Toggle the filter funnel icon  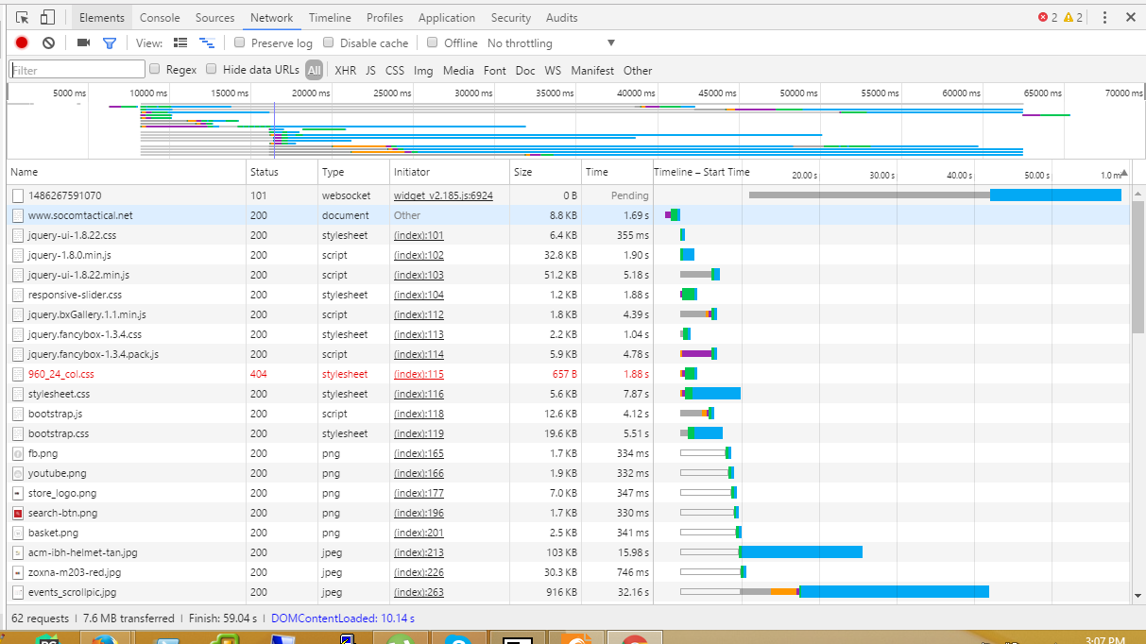[x=110, y=42]
